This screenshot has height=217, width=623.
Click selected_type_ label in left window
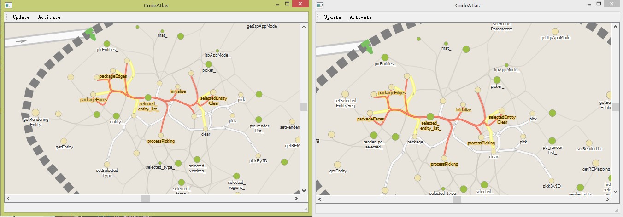click(x=160, y=167)
